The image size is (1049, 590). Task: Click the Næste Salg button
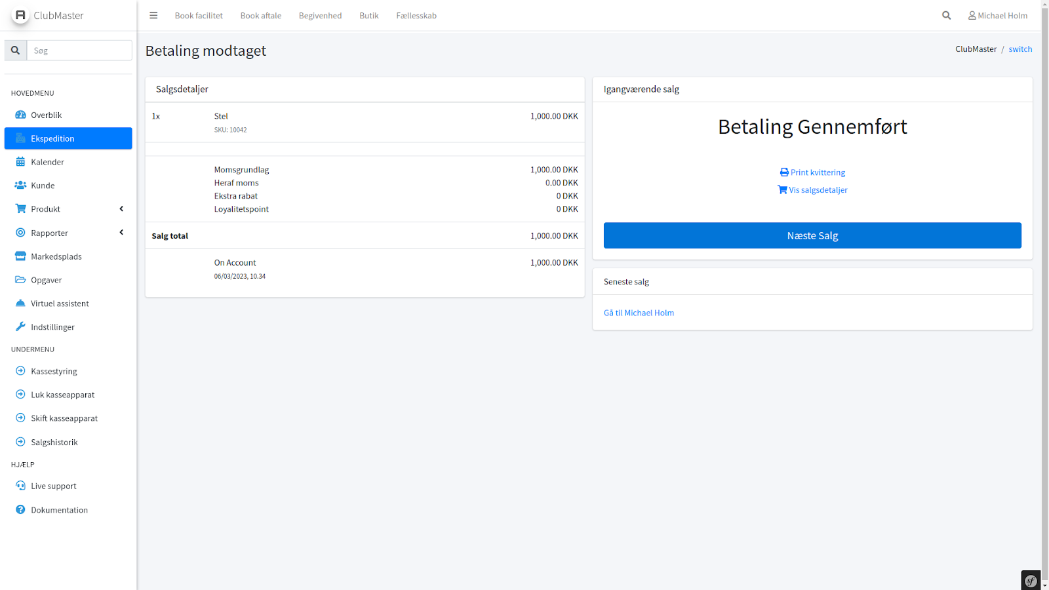point(812,235)
